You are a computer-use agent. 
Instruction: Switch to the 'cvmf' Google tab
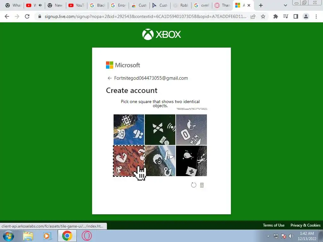[x=202, y=5]
